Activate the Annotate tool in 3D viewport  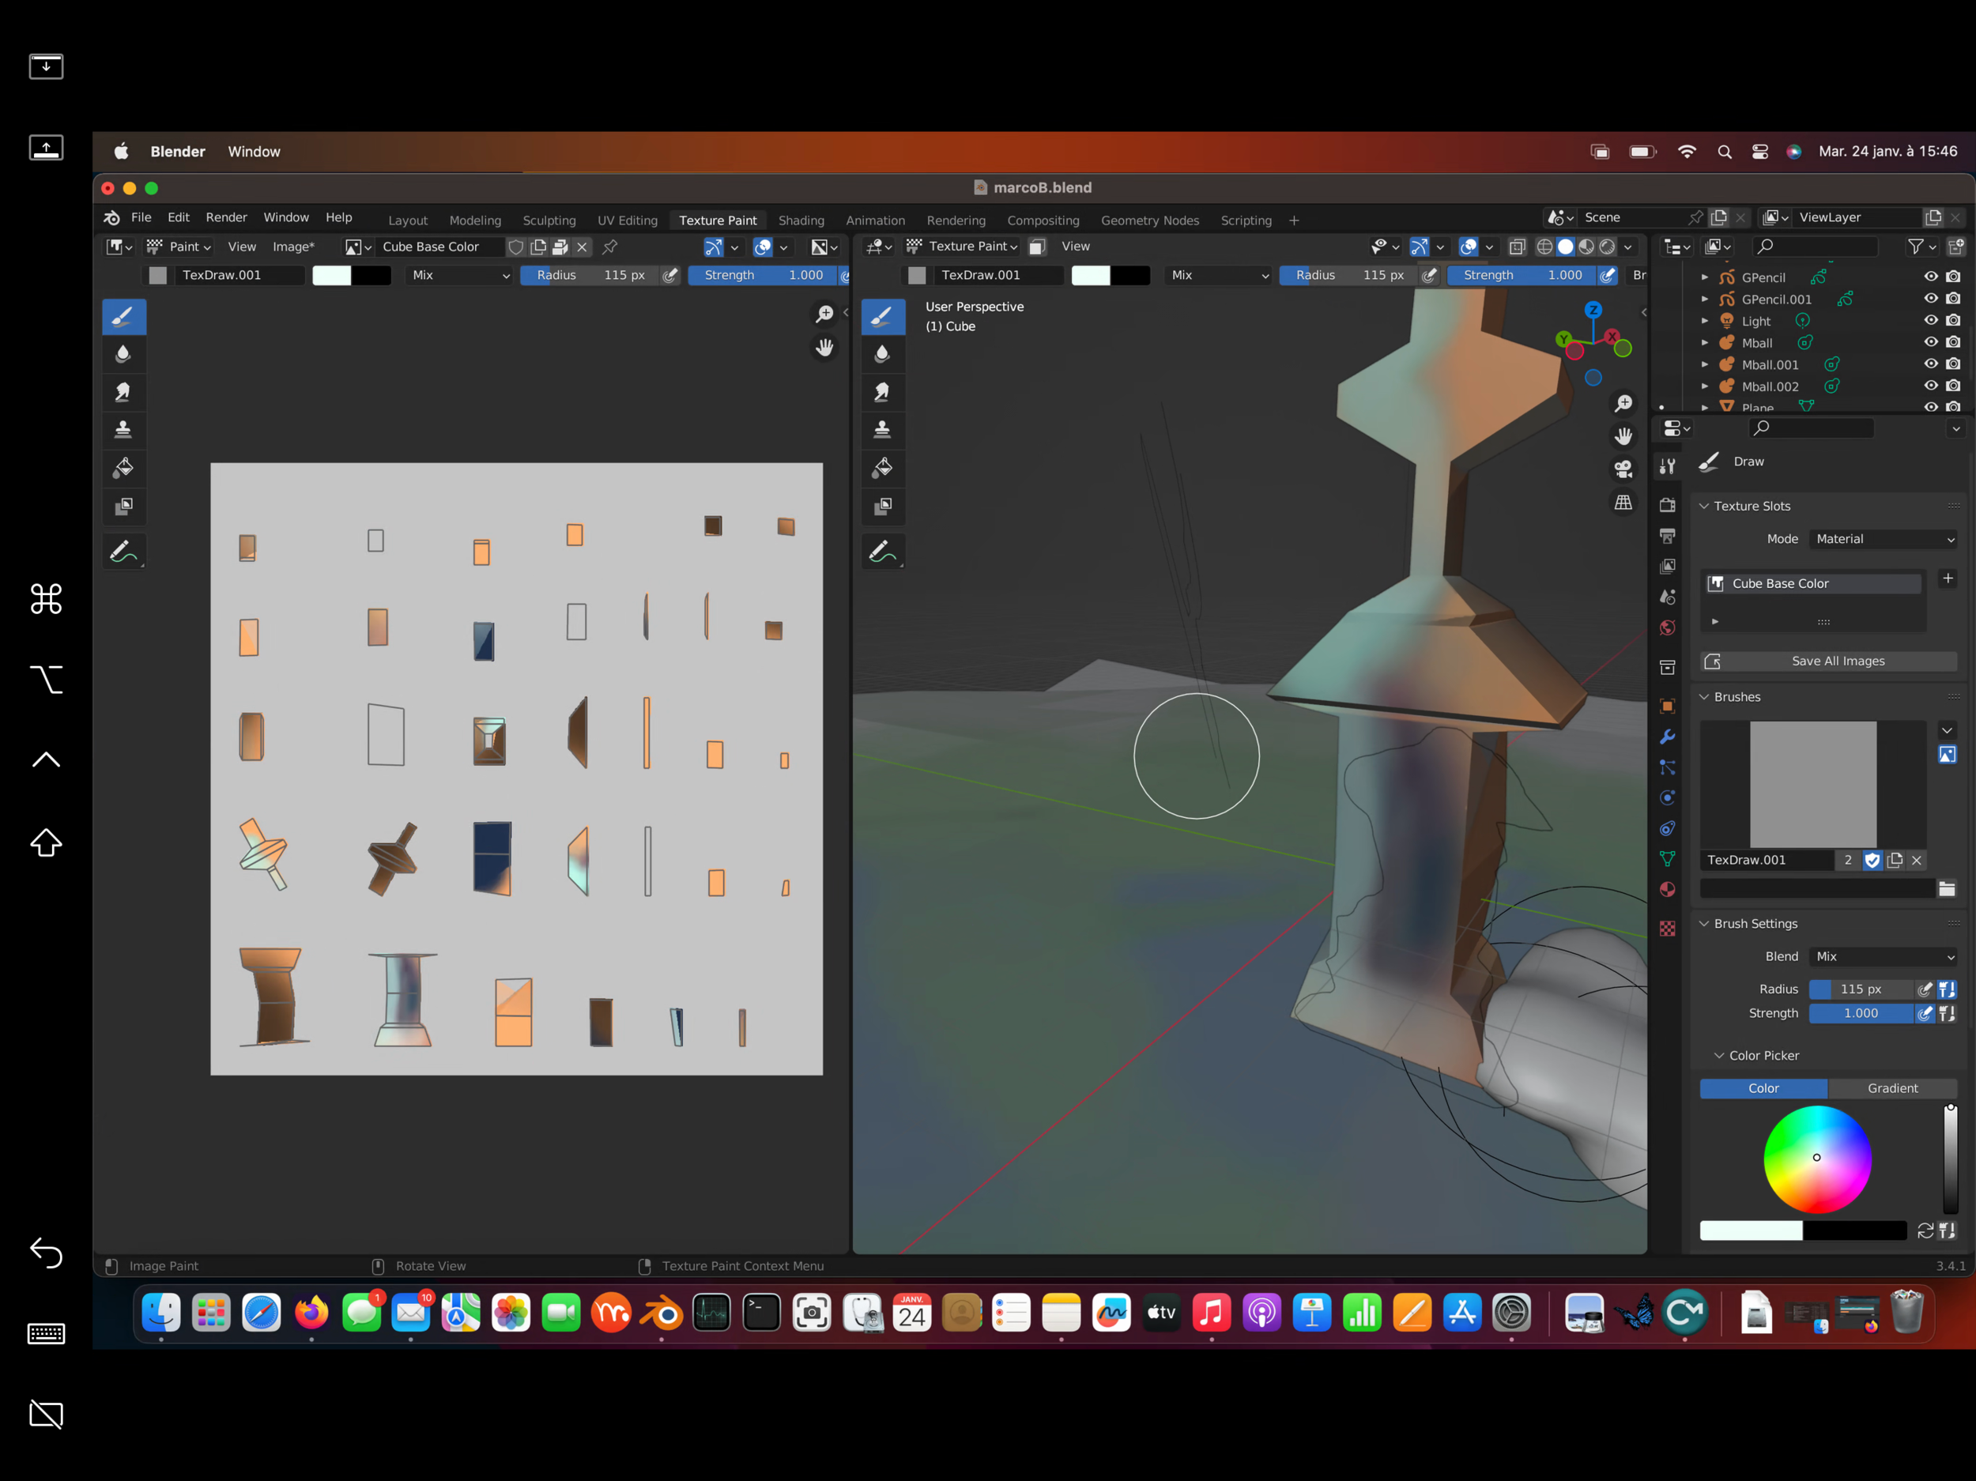click(x=882, y=551)
